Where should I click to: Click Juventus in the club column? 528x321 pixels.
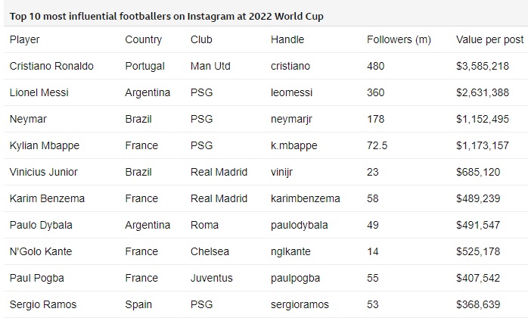pyautogui.click(x=212, y=278)
